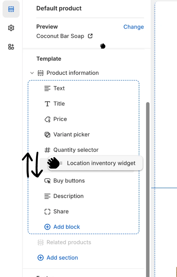Screen dimensions: 177x277
Task: Click the Buy buttons block icon
Action: (x=47, y=181)
